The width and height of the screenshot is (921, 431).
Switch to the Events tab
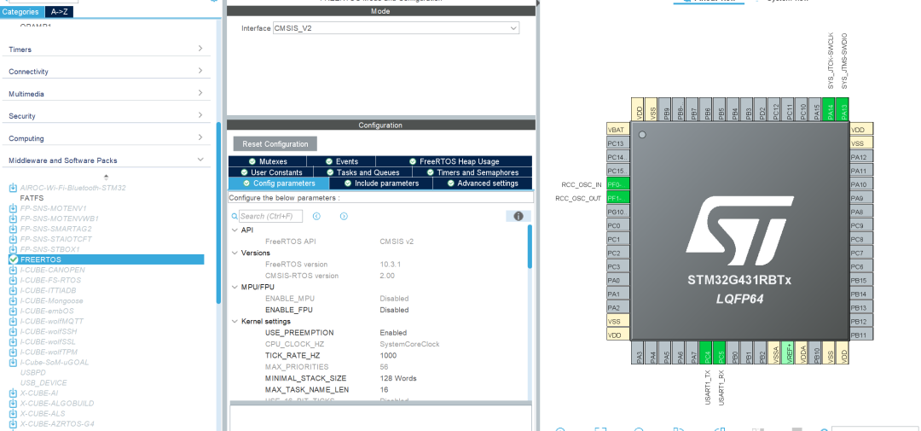pos(341,161)
